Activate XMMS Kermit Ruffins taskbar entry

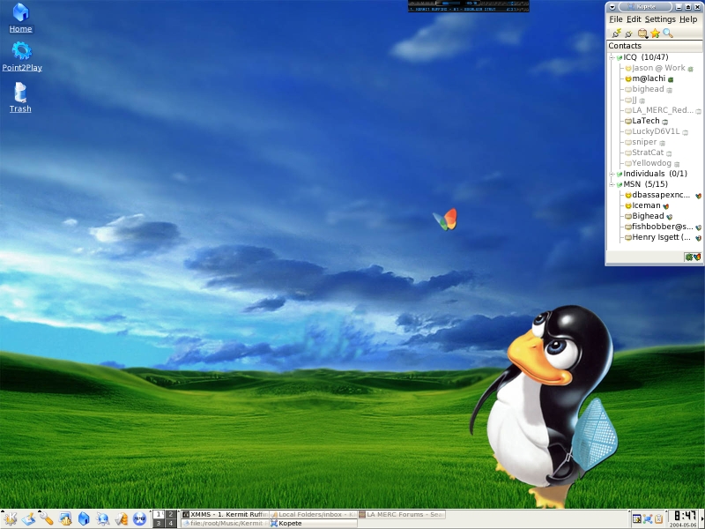coord(225,514)
